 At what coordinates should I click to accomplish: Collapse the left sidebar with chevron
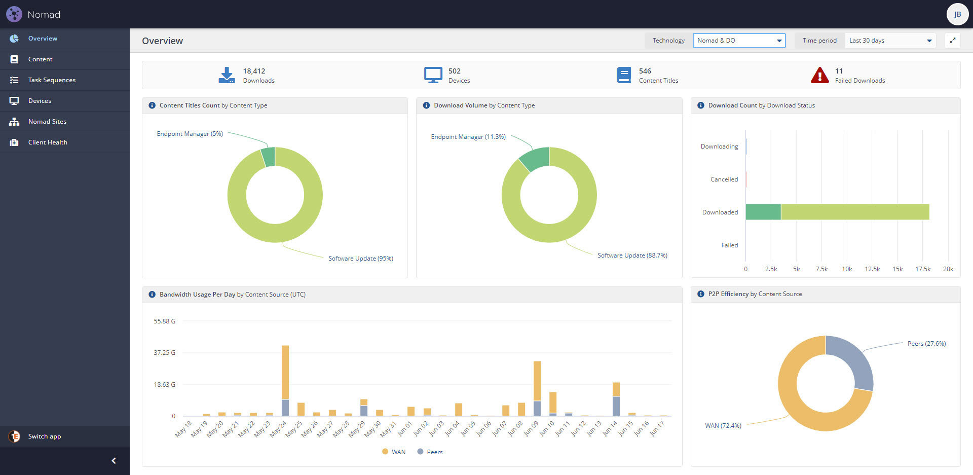[114, 461]
